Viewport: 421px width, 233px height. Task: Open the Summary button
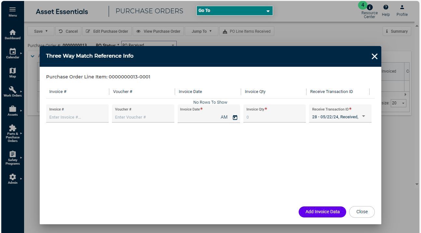[x=397, y=31]
